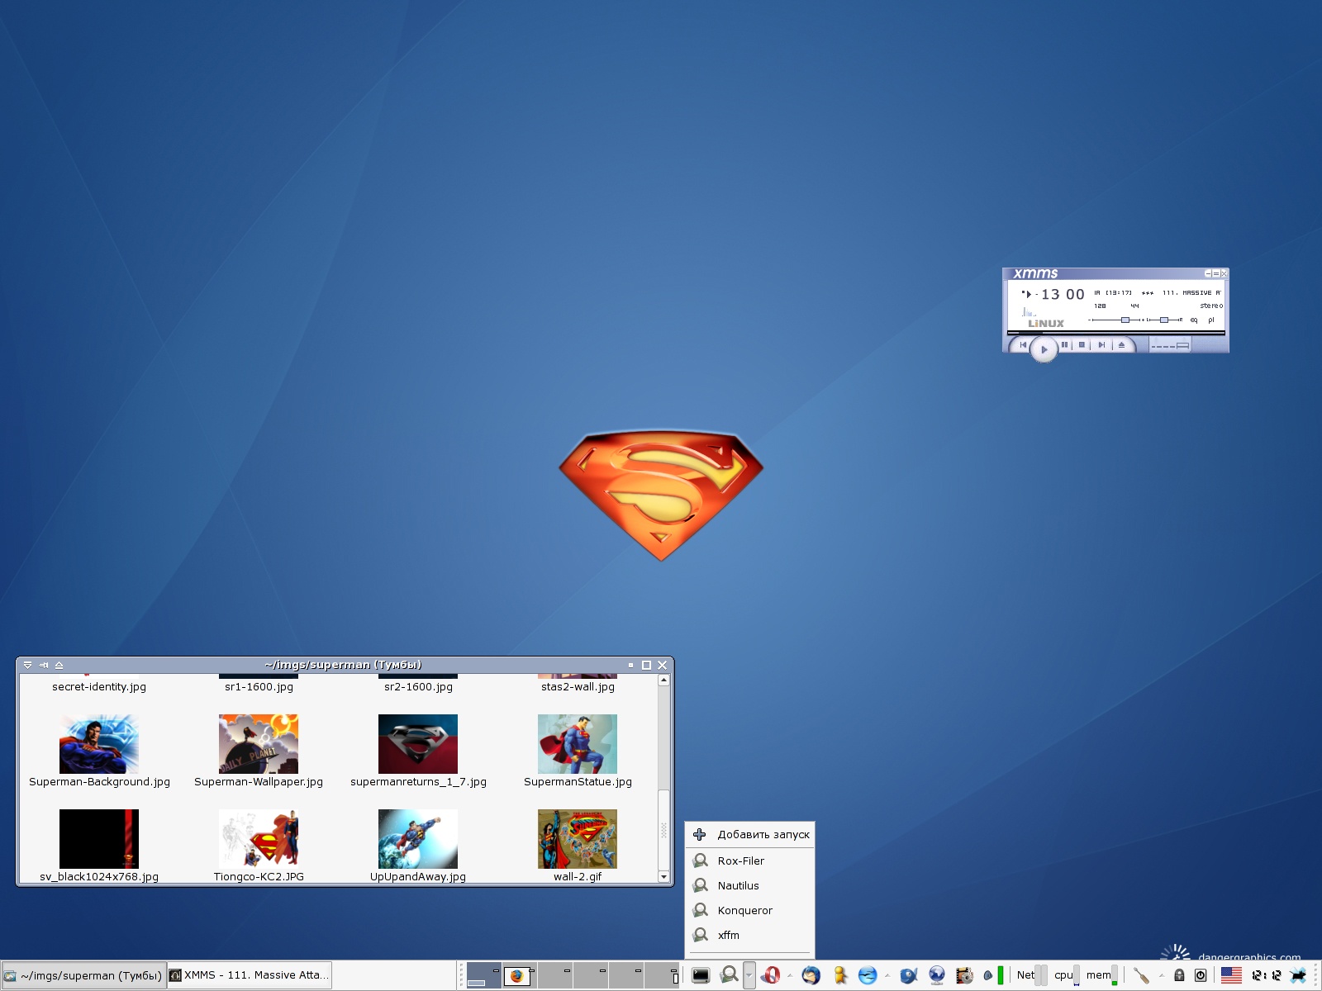This screenshot has width=1322, height=991.
Task: Click the US flag keyboard layout indicator
Action: pyautogui.click(x=1231, y=975)
